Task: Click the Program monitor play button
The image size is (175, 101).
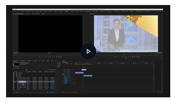Action: 126,57
